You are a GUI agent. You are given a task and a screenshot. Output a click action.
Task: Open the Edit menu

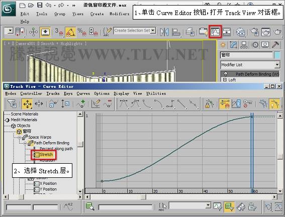[x=25, y=14]
